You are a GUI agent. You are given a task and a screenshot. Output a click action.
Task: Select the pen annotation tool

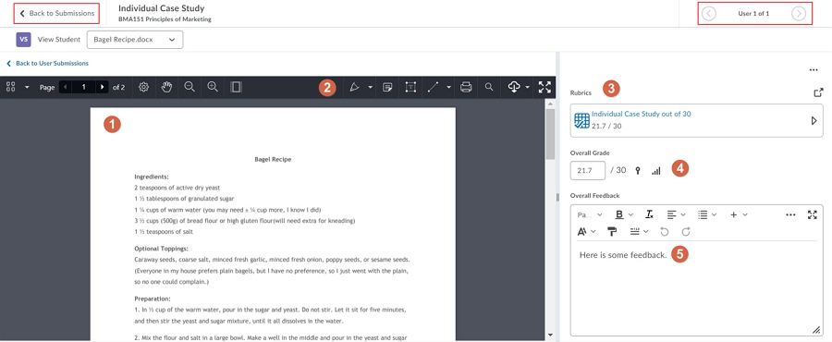click(355, 88)
